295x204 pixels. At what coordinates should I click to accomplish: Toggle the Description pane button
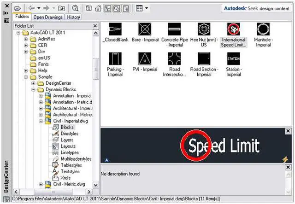(x=125, y=8)
